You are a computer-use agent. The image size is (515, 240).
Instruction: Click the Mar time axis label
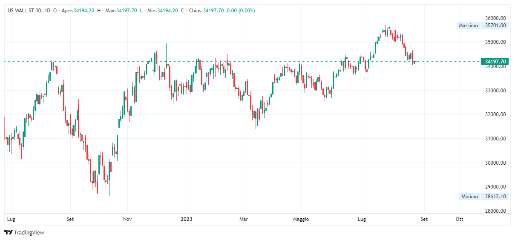point(244,219)
